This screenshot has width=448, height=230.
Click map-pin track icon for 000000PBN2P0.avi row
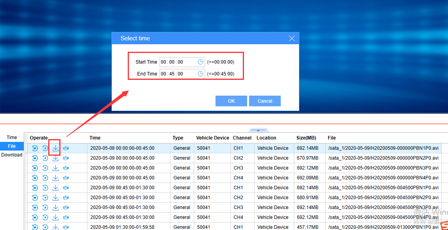coord(66,158)
